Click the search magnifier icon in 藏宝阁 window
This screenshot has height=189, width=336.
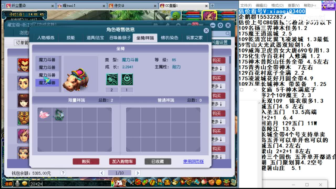pos(227,33)
